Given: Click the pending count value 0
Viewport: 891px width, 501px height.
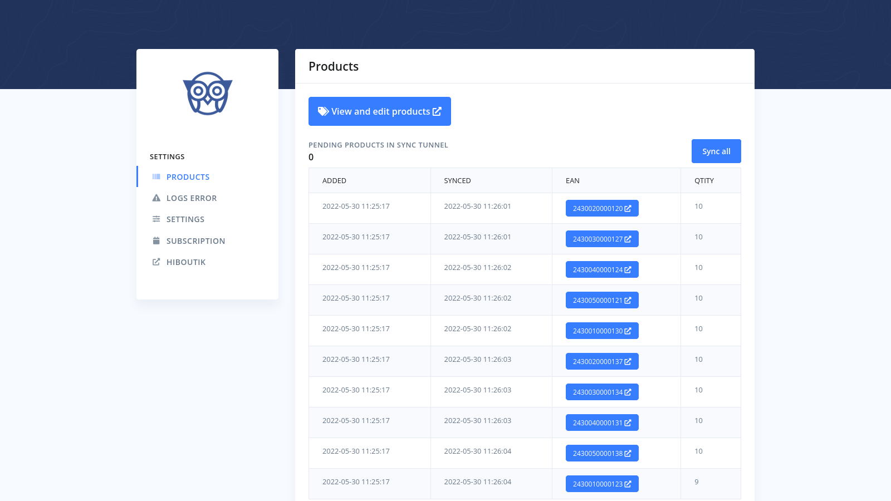Looking at the screenshot, I should click(x=311, y=157).
